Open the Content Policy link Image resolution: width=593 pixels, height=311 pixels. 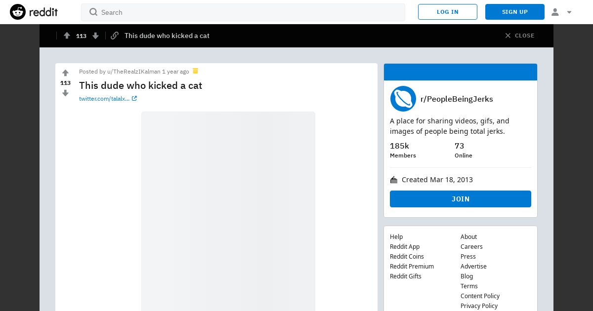coord(480,296)
